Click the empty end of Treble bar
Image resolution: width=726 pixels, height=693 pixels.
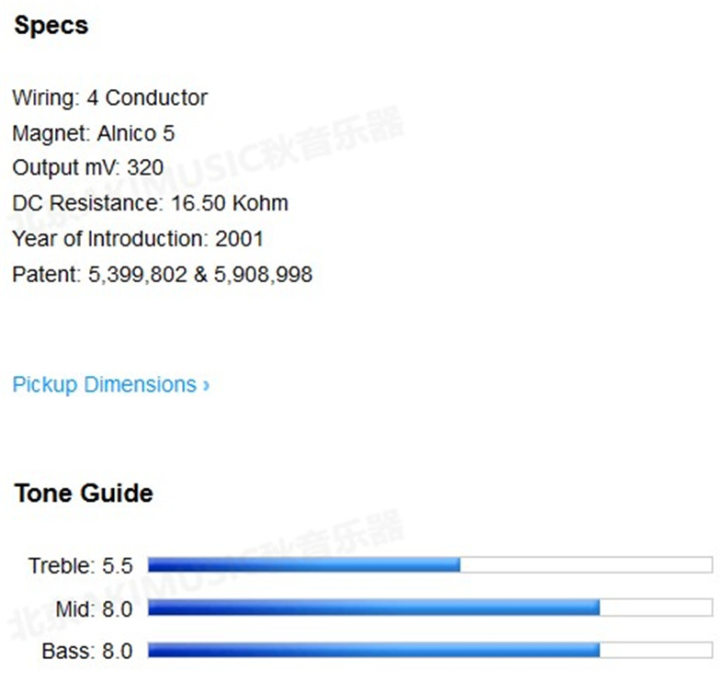585,564
